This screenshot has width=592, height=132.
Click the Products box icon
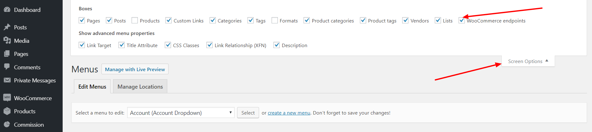(x=7, y=111)
